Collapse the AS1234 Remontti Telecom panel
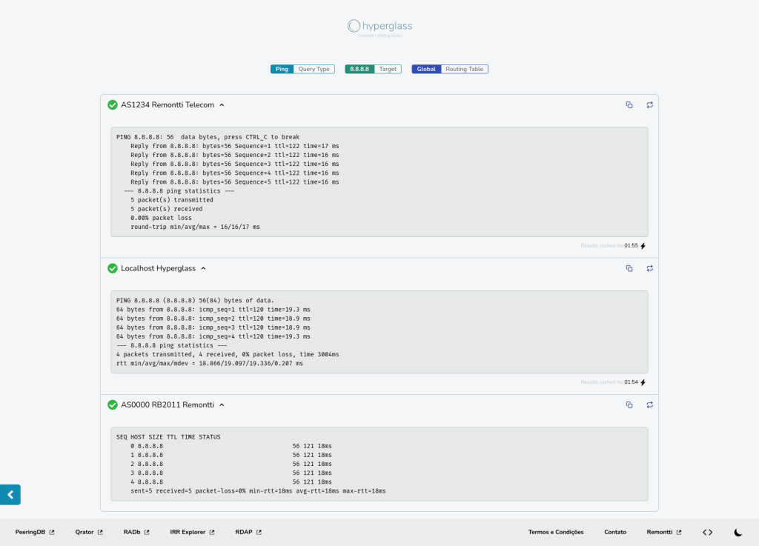Viewport: 759px width, 546px height. [x=221, y=104]
